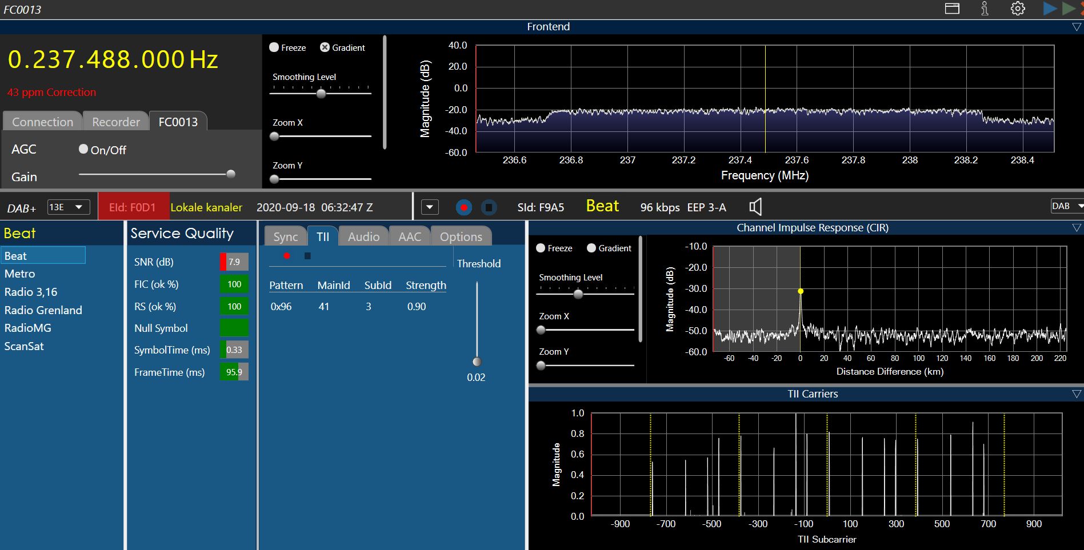Enable Freeze in the Frontend spectrum
Screen dimensions: 1084x550
pyautogui.click(x=274, y=47)
